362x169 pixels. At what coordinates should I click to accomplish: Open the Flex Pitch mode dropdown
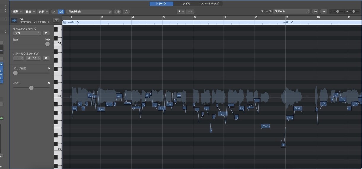coord(89,12)
